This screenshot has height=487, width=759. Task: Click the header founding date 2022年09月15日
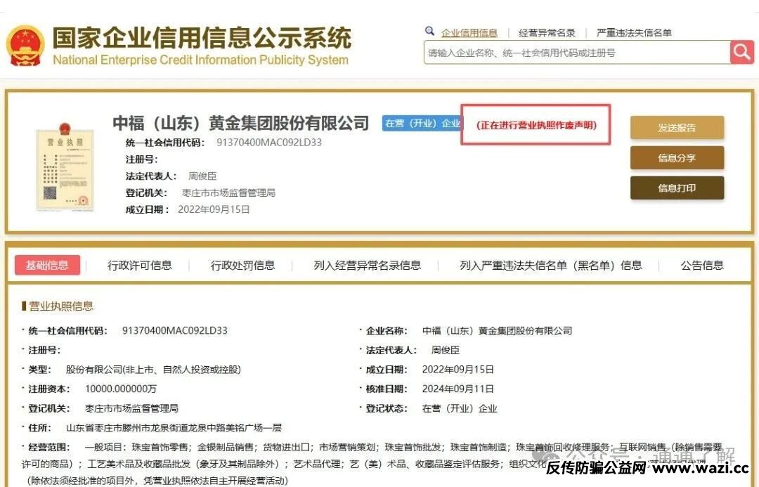(x=214, y=209)
